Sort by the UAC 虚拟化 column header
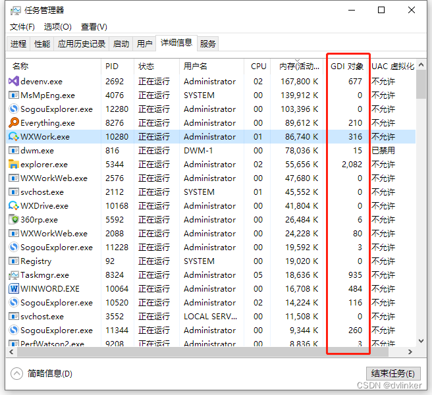Screen dimensions: 432x395 [x=392, y=66]
